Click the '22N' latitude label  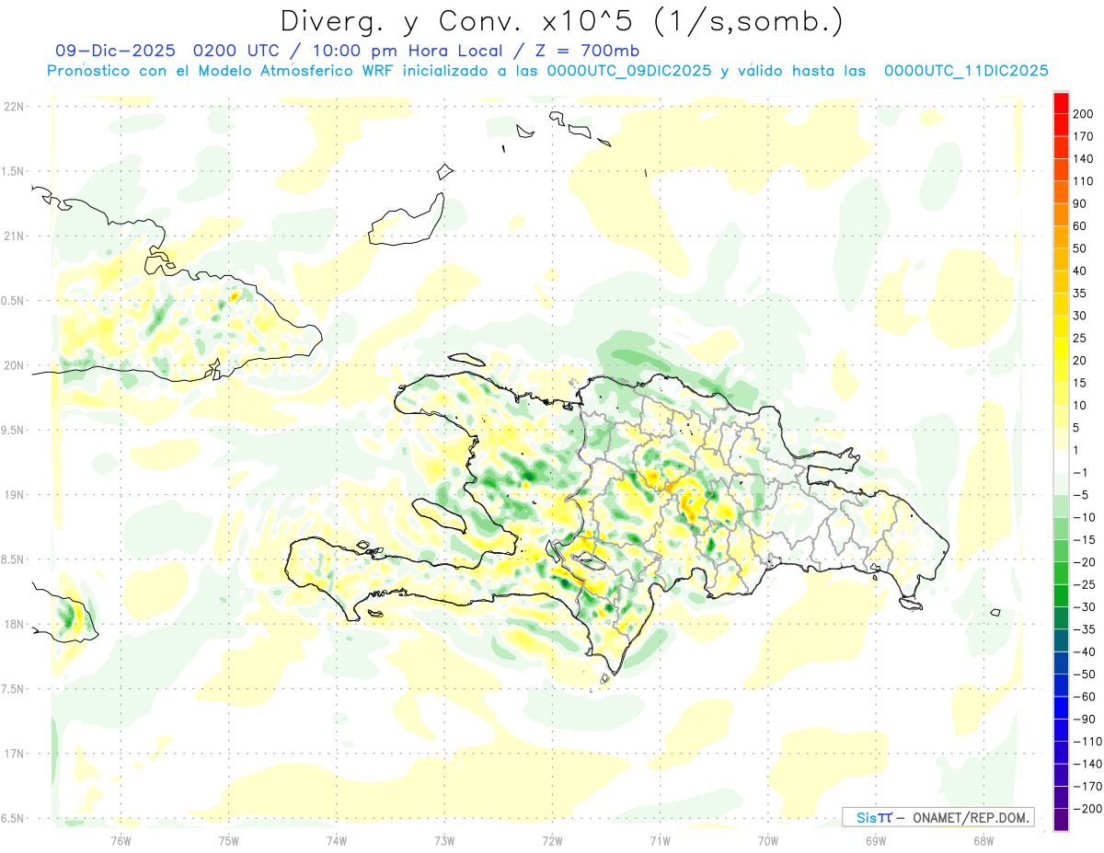click(14, 107)
